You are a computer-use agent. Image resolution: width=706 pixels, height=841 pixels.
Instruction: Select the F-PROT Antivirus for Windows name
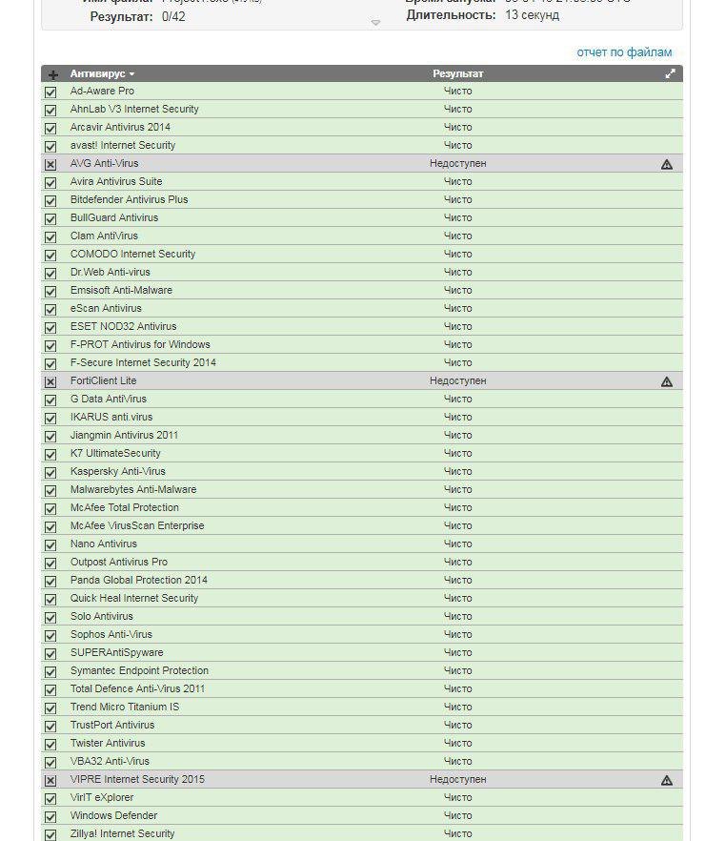click(x=140, y=344)
